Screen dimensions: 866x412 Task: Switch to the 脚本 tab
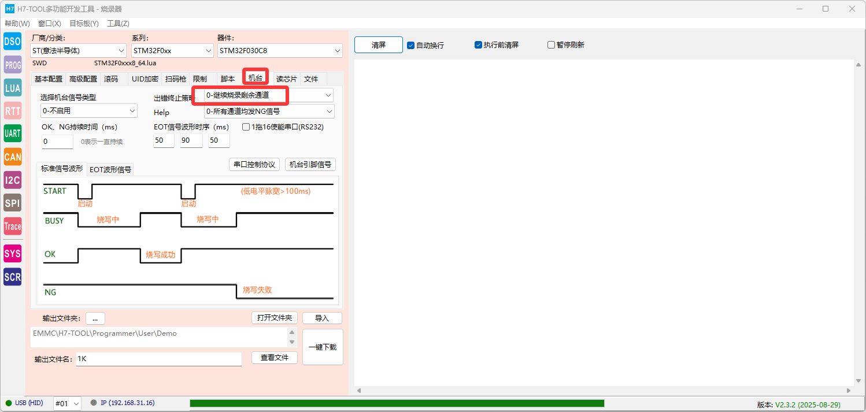coord(228,79)
